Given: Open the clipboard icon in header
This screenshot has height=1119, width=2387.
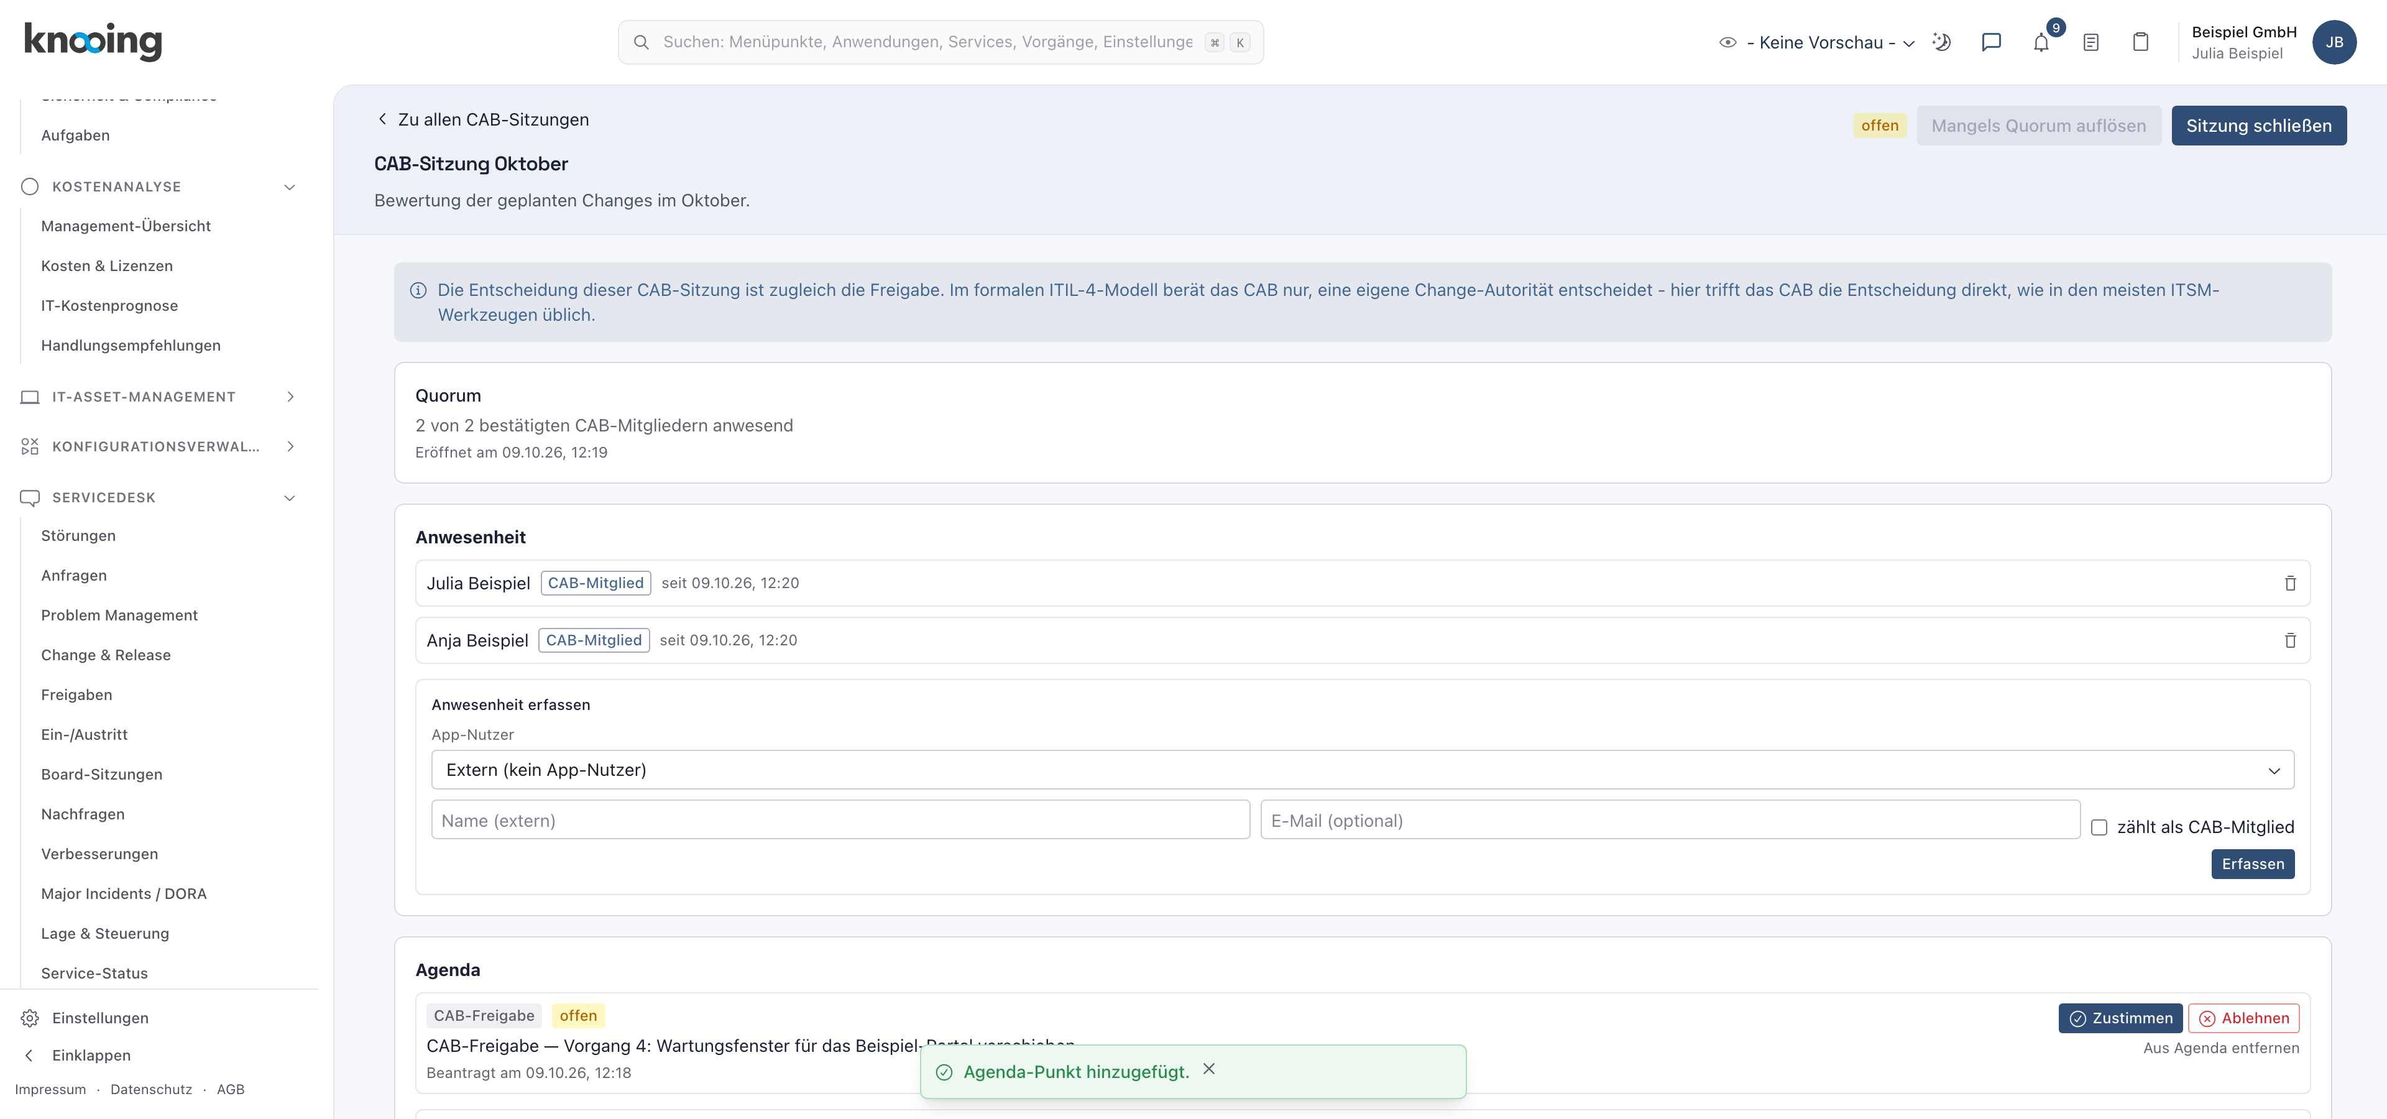Looking at the screenshot, I should click(x=2140, y=43).
